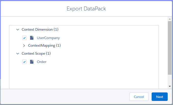Click the Order document icon

pyautogui.click(x=32, y=62)
